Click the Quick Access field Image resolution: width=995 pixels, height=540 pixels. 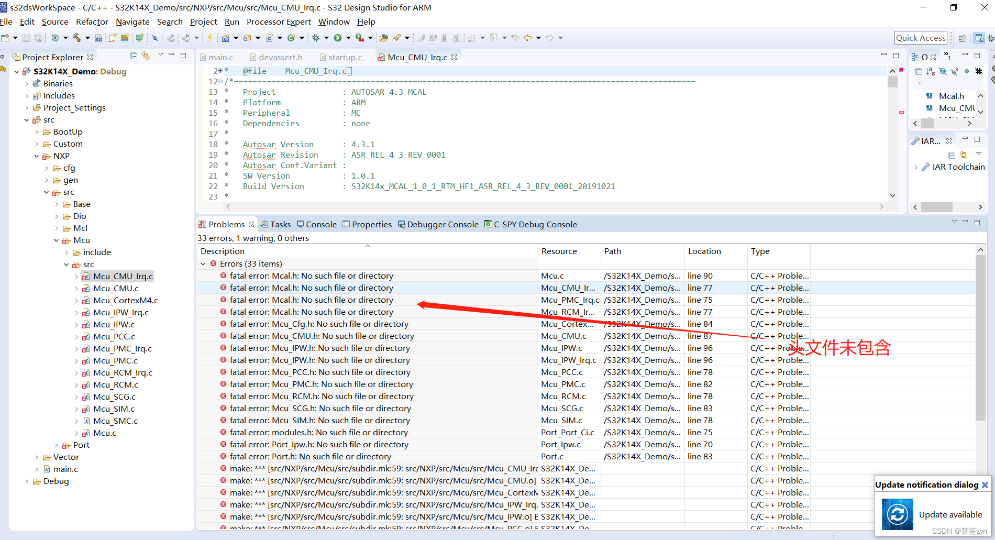(x=921, y=38)
